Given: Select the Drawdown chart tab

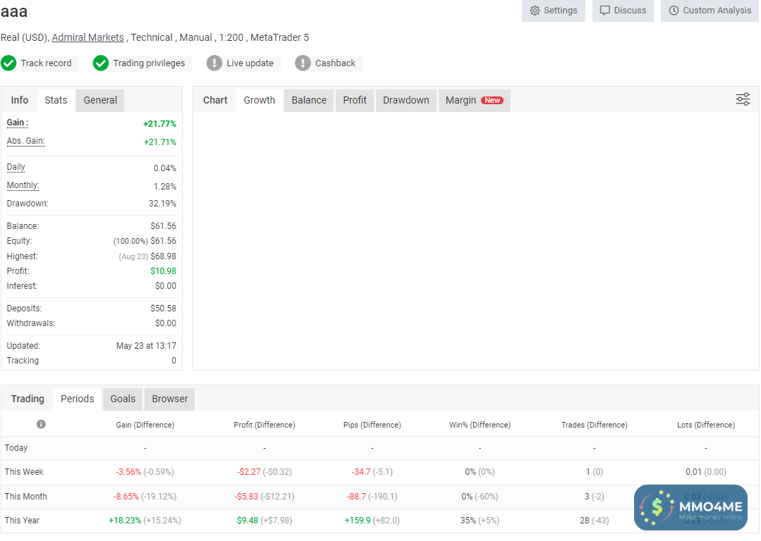Looking at the screenshot, I should (x=406, y=100).
